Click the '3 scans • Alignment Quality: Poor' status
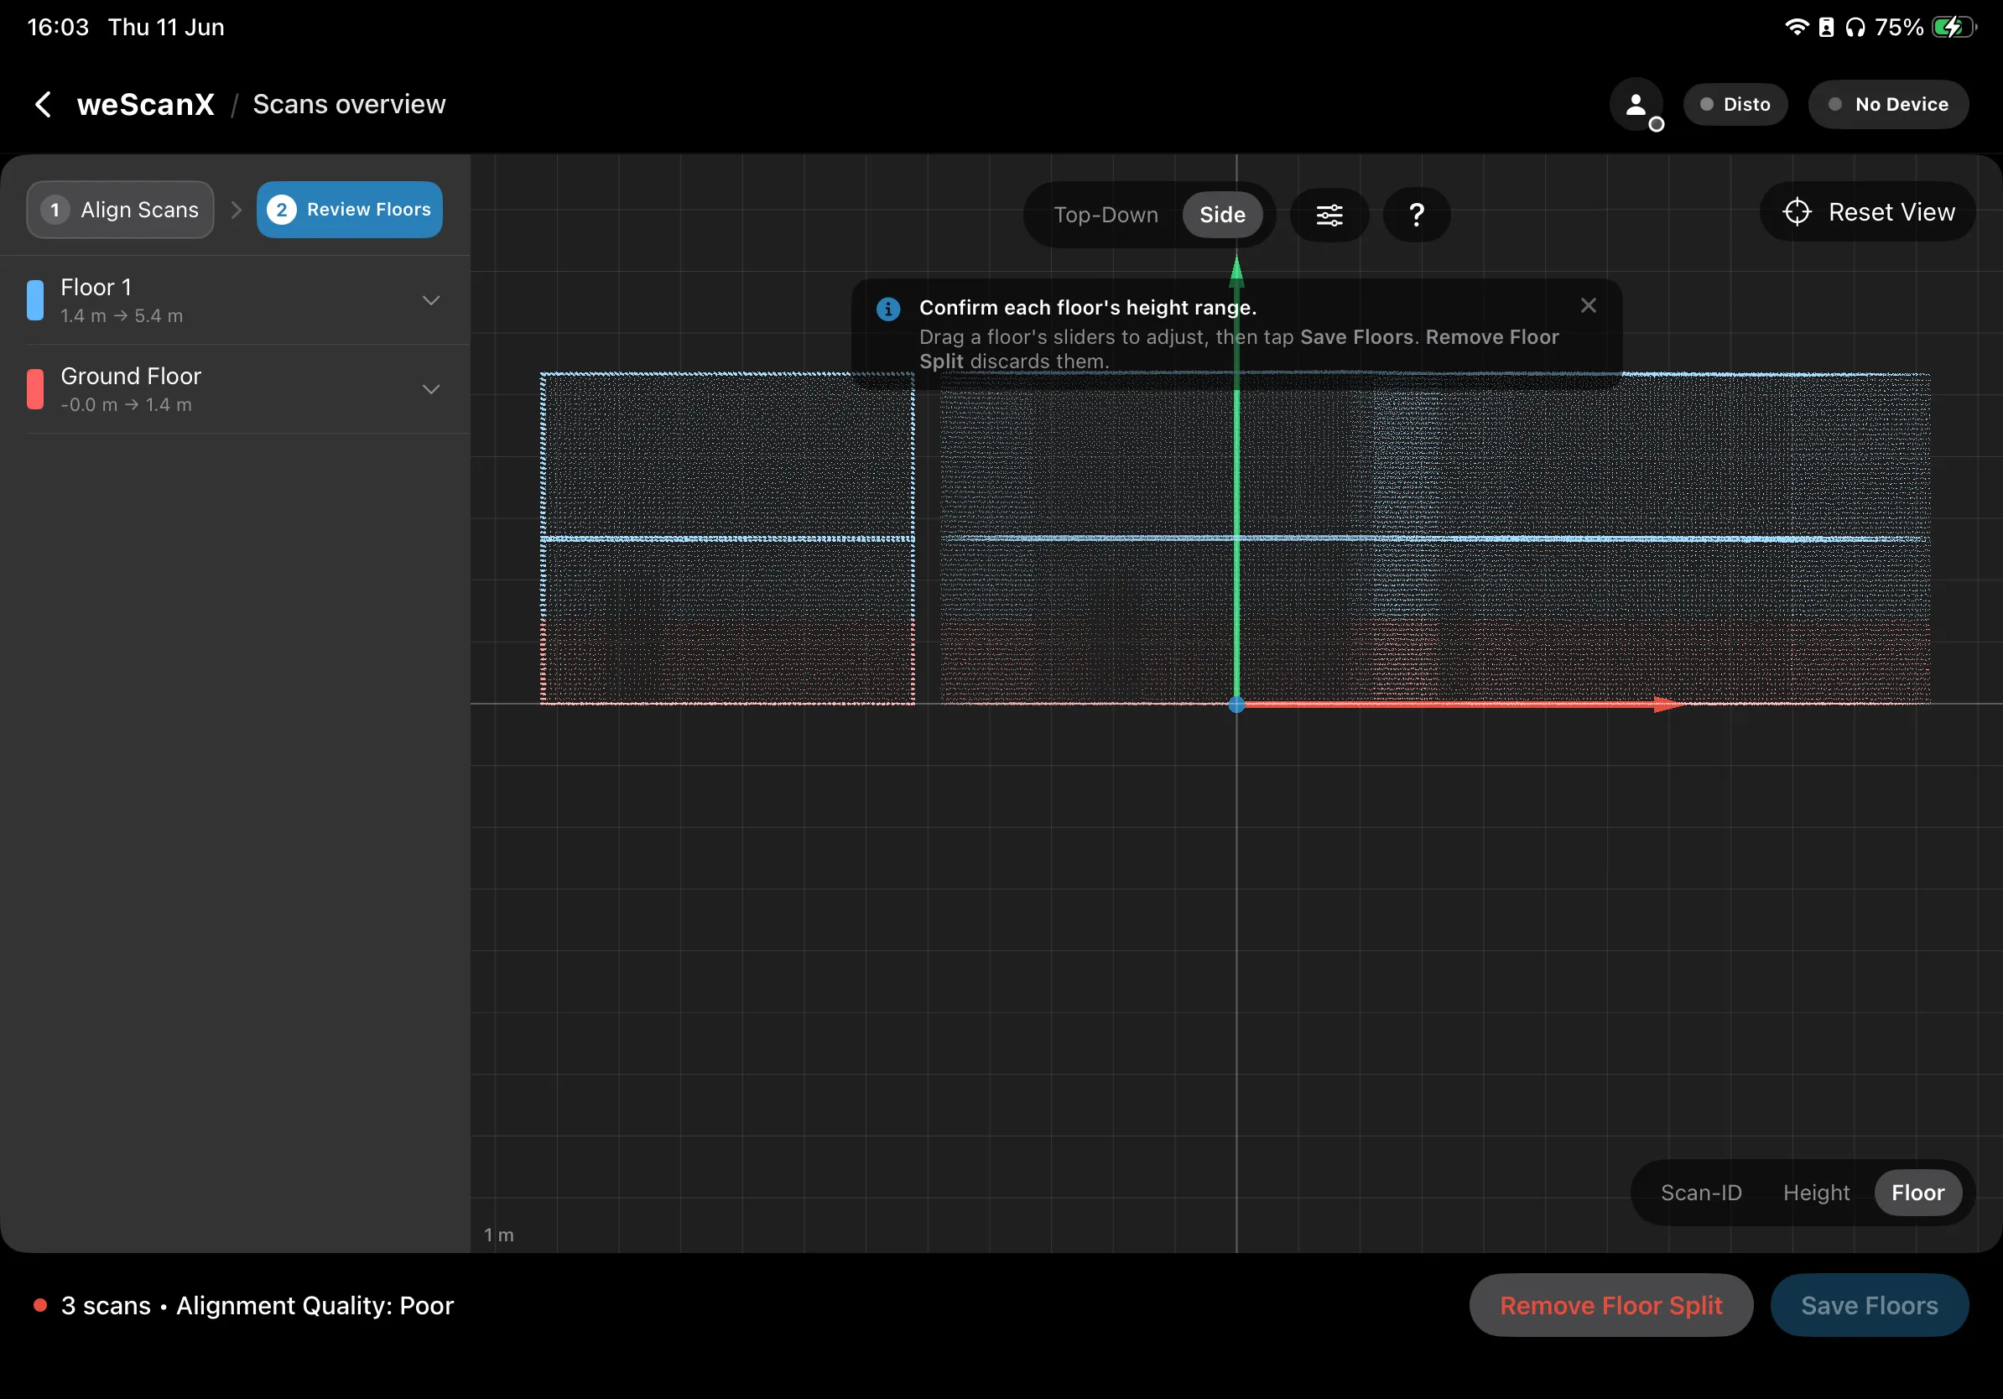Image resolution: width=2003 pixels, height=1399 pixels. [x=258, y=1306]
